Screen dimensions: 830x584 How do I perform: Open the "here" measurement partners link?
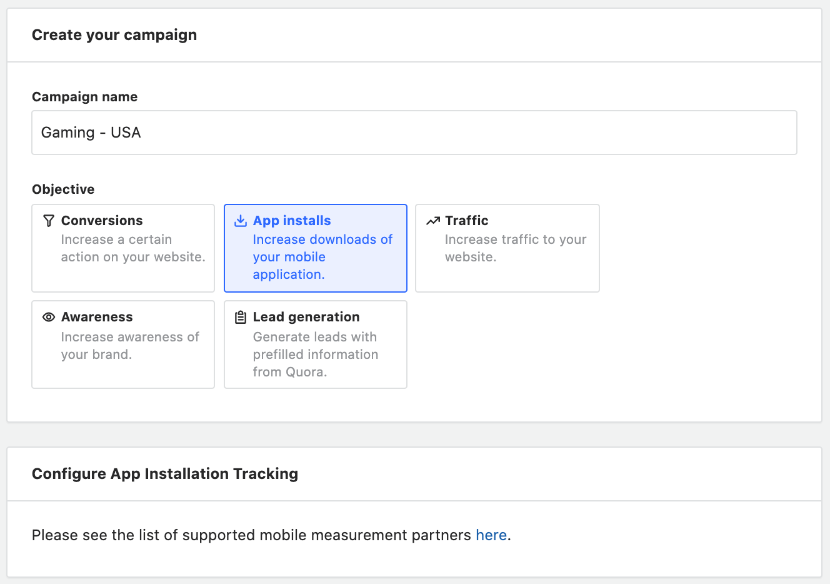[491, 535]
